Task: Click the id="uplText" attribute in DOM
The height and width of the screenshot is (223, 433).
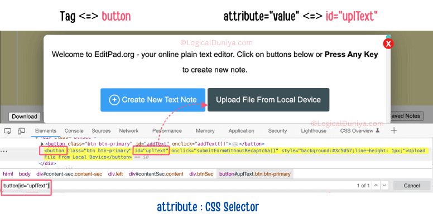Action: [x=151, y=151]
